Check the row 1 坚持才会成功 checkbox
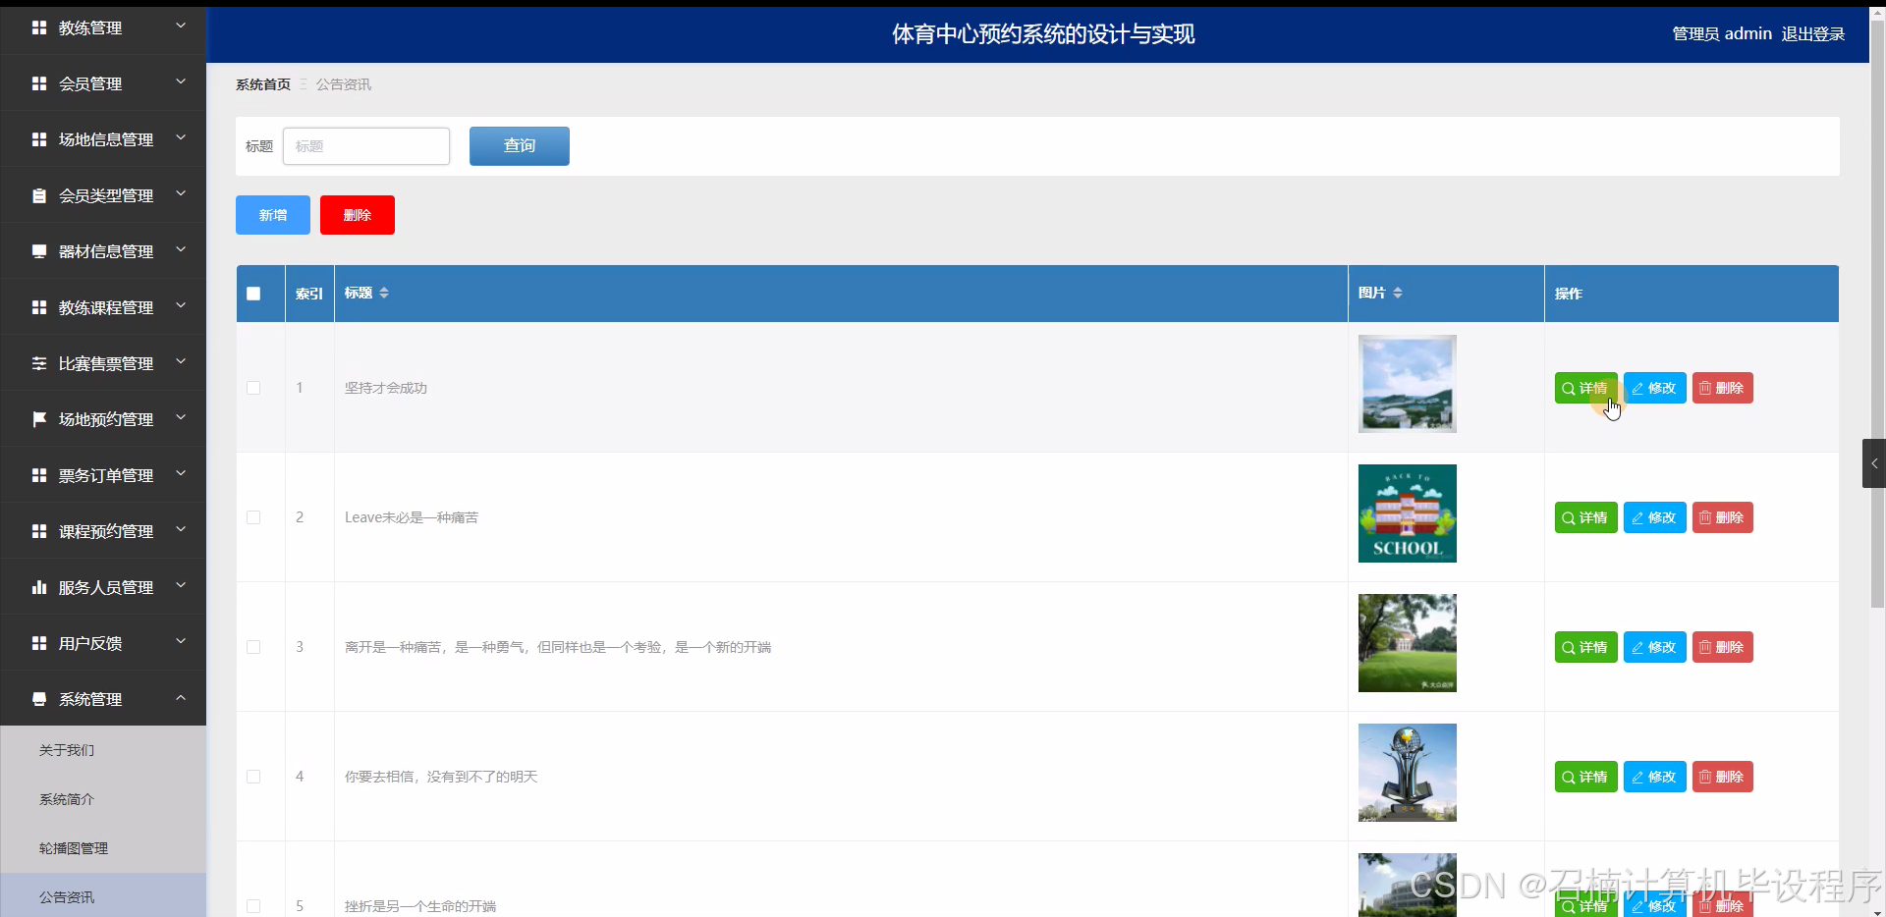 coord(253,388)
